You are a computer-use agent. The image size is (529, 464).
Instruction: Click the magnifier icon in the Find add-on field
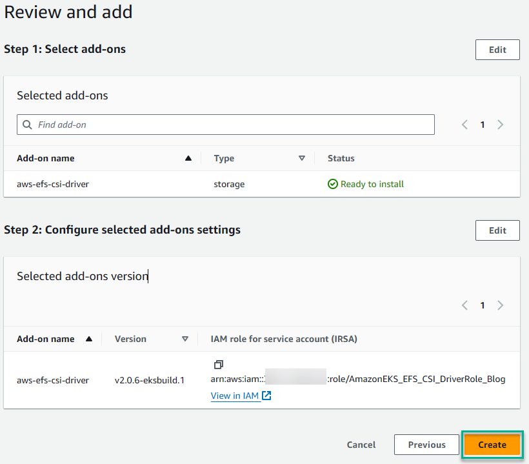coord(27,124)
